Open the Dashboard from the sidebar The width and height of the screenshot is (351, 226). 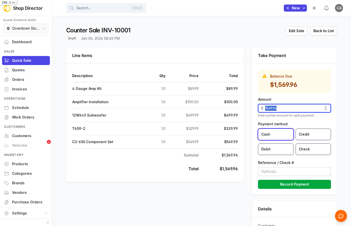(x=22, y=42)
